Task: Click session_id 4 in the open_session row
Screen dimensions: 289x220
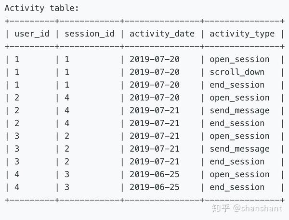Action: tap(67, 98)
